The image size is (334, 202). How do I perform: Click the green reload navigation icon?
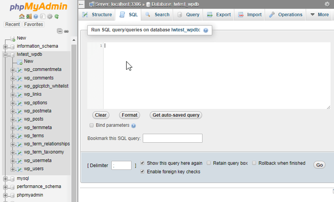57,16
